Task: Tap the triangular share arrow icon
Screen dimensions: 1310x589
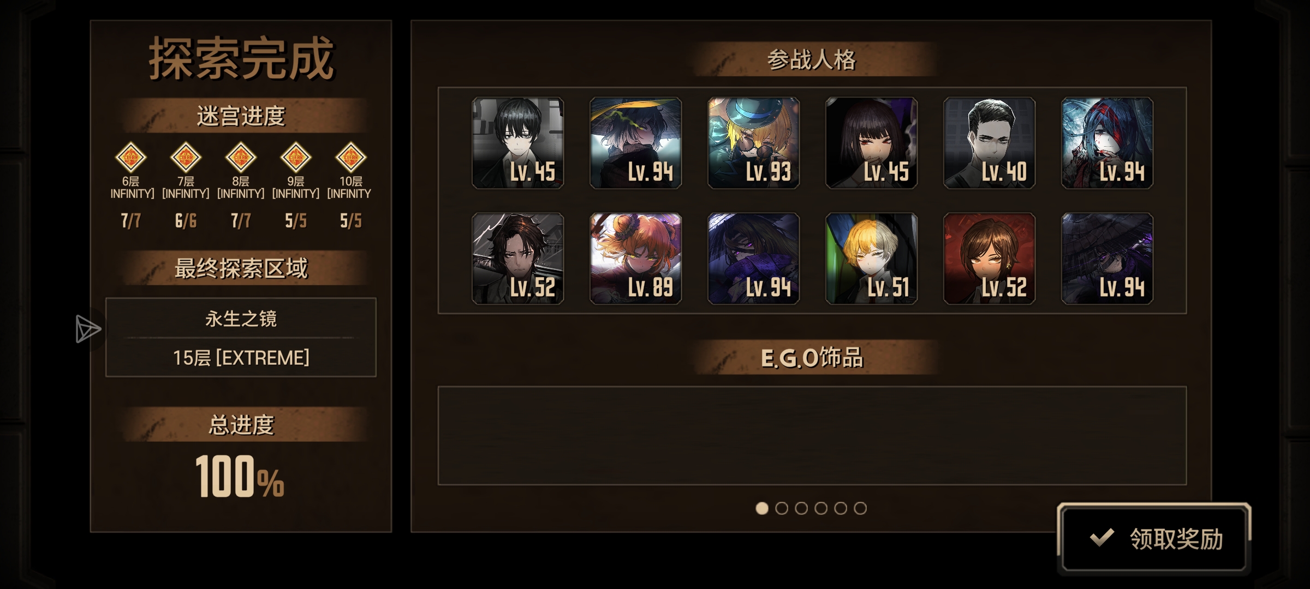Action: point(88,329)
